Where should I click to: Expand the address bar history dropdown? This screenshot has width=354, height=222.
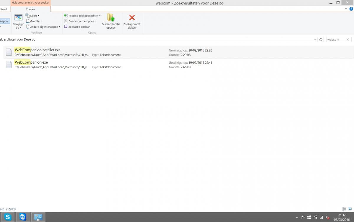tap(315, 39)
